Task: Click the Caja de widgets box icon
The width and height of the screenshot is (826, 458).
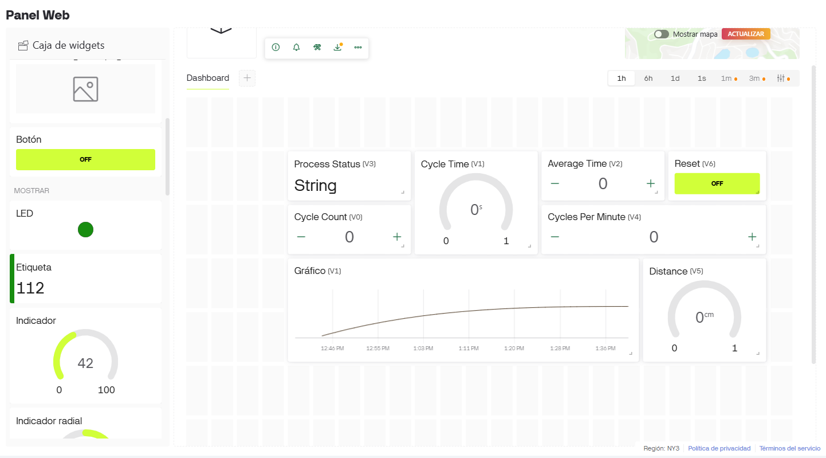Action: tap(23, 45)
